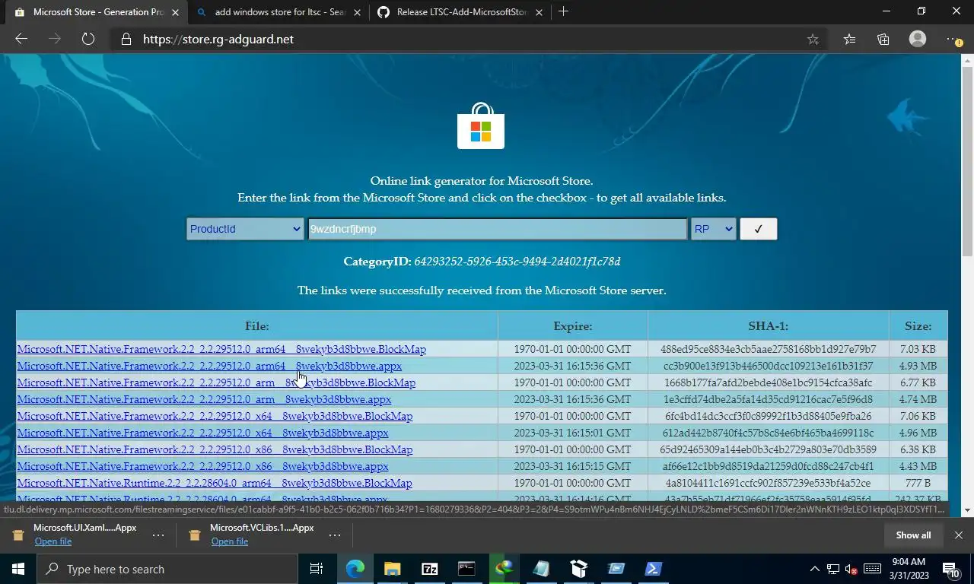Open the network icon in the system tray
974x584 pixels.
833,569
